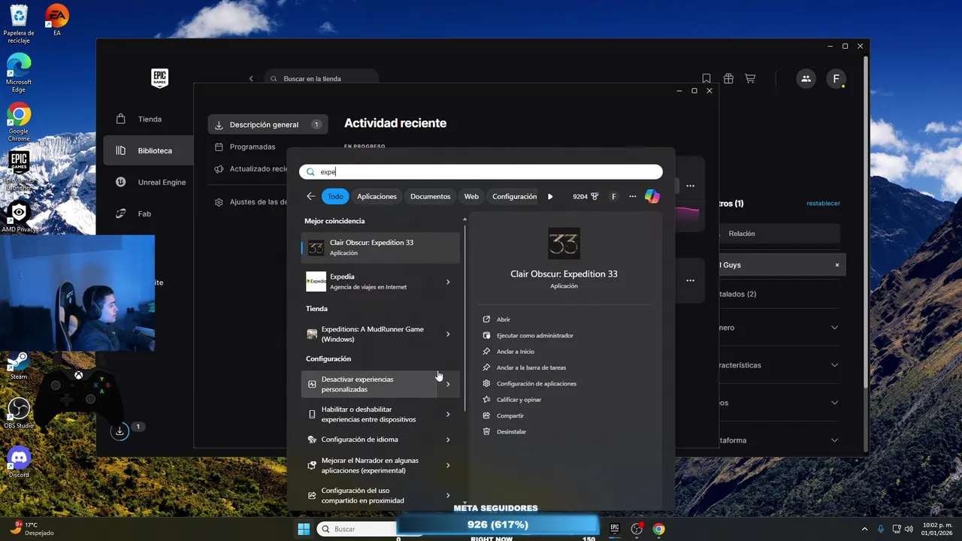Click Buscar en la tienda search field
The width and height of the screenshot is (962, 541).
tap(322, 79)
